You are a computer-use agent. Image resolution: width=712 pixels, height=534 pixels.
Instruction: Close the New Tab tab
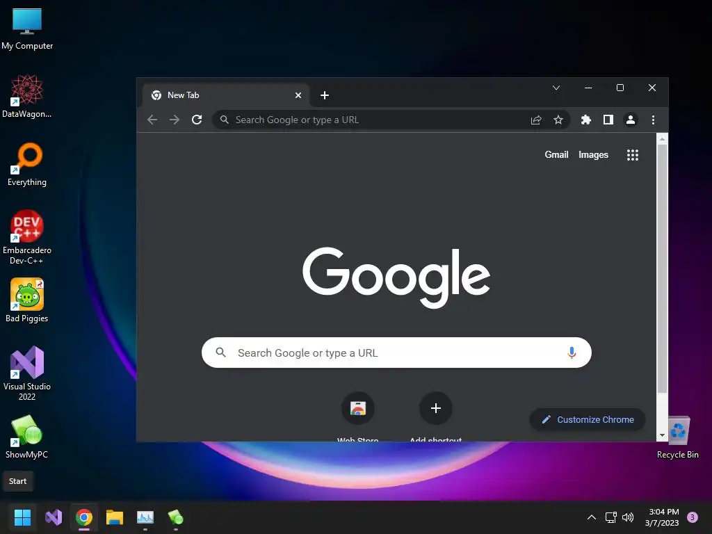(298, 95)
